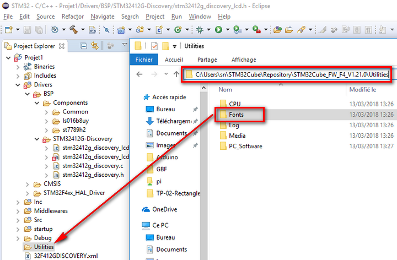Open the Source menu
397x260 pixels.
coord(46,17)
